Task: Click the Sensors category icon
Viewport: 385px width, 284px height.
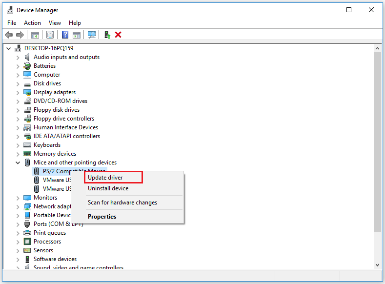Action: coord(27,250)
